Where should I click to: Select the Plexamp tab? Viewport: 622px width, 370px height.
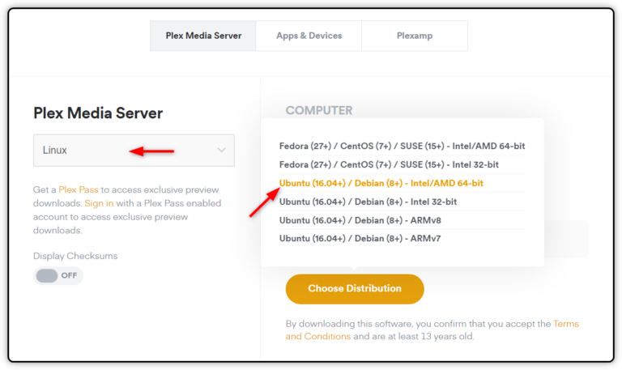pos(415,36)
